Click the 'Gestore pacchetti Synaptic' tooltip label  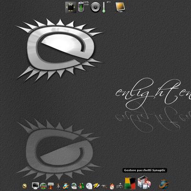click(x=145, y=170)
